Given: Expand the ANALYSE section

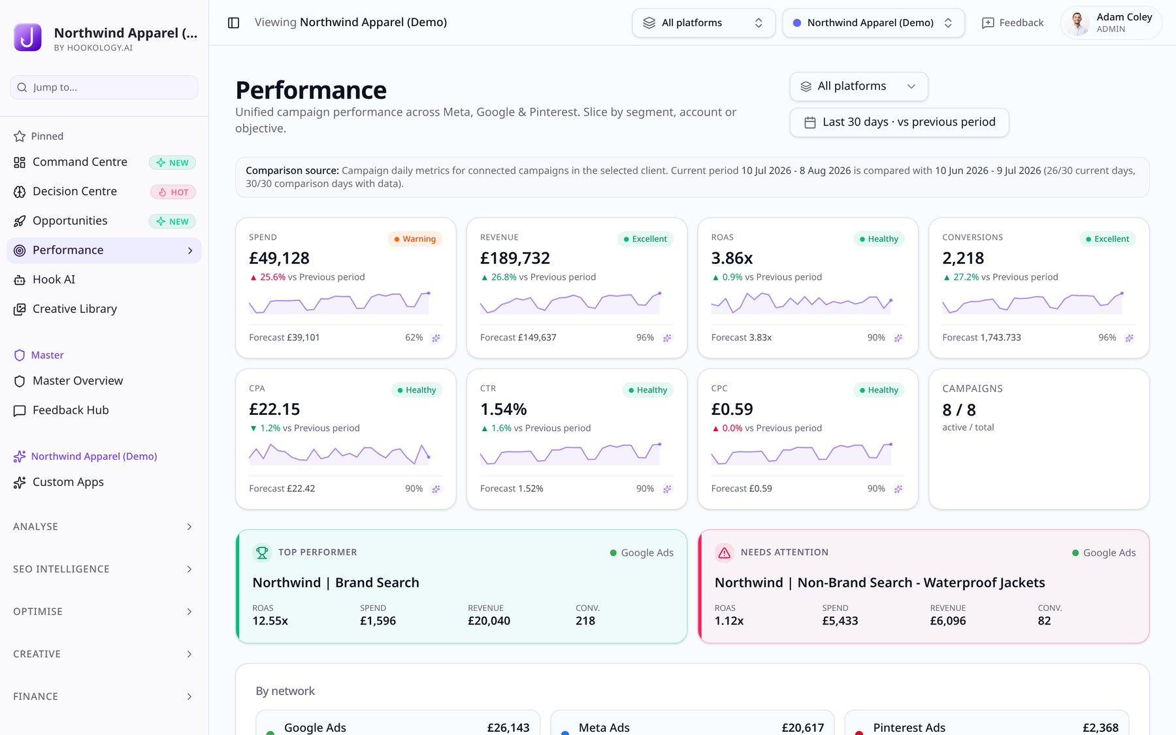Looking at the screenshot, I should coord(104,527).
